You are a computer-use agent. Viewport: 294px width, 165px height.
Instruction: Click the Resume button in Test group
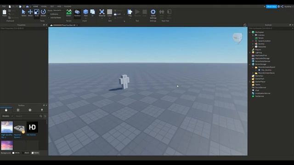click(x=137, y=13)
